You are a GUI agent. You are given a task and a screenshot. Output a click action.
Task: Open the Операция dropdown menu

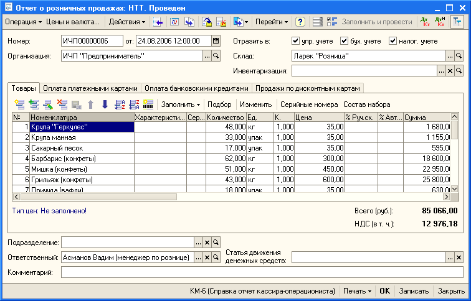[x=24, y=22]
